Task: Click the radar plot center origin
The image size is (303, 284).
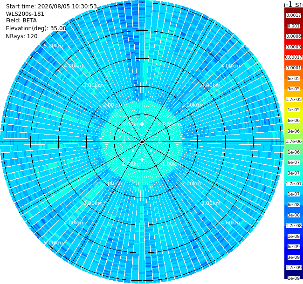Action: point(142,142)
